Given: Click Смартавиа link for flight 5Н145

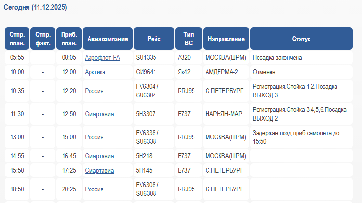Looking at the screenshot, I should coord(99,171).
